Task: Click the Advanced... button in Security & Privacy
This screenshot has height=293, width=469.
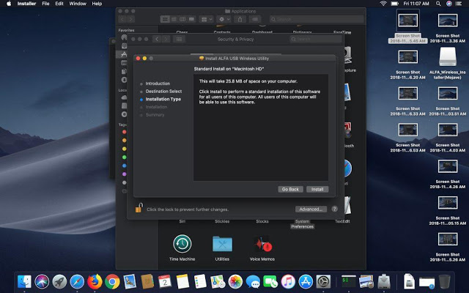Action: point(311,209)
